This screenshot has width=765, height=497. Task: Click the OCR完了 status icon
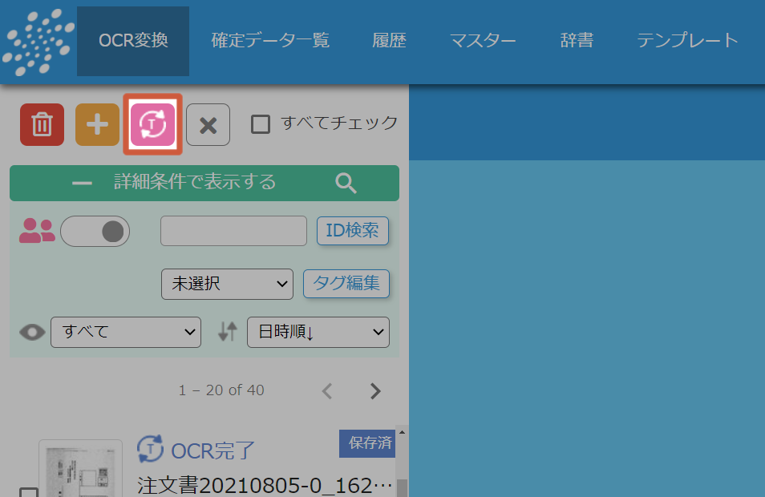coord(150,449)
